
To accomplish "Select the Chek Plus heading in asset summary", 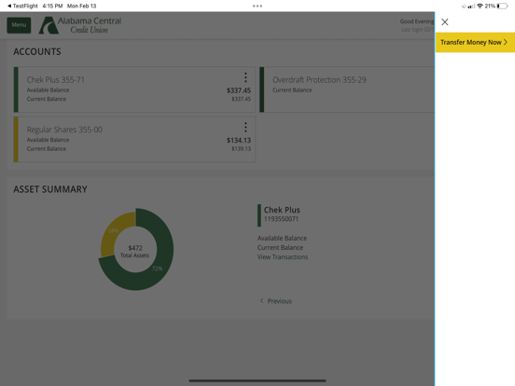I will [x=282, y=210].
